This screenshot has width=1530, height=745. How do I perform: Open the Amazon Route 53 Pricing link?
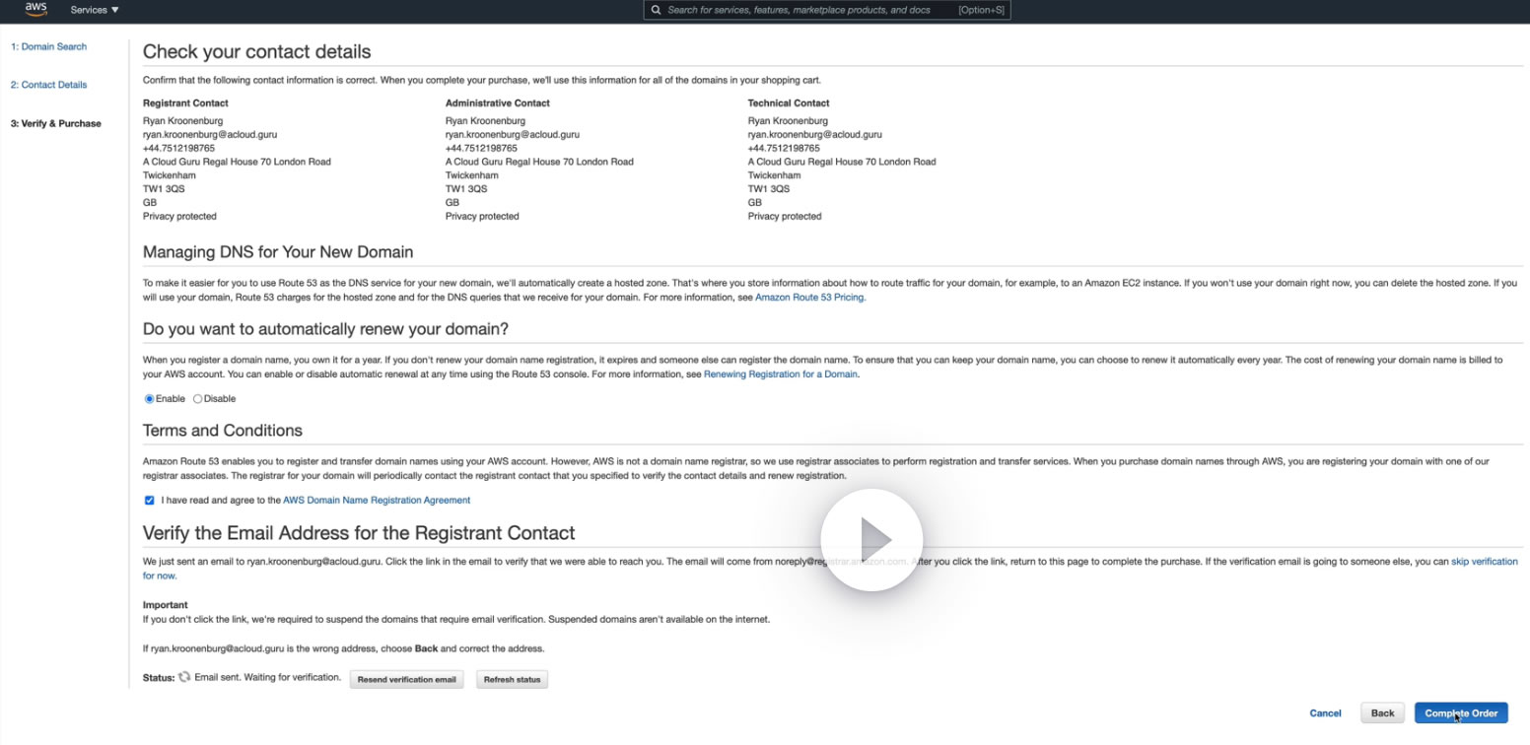[x=810, y=297]
